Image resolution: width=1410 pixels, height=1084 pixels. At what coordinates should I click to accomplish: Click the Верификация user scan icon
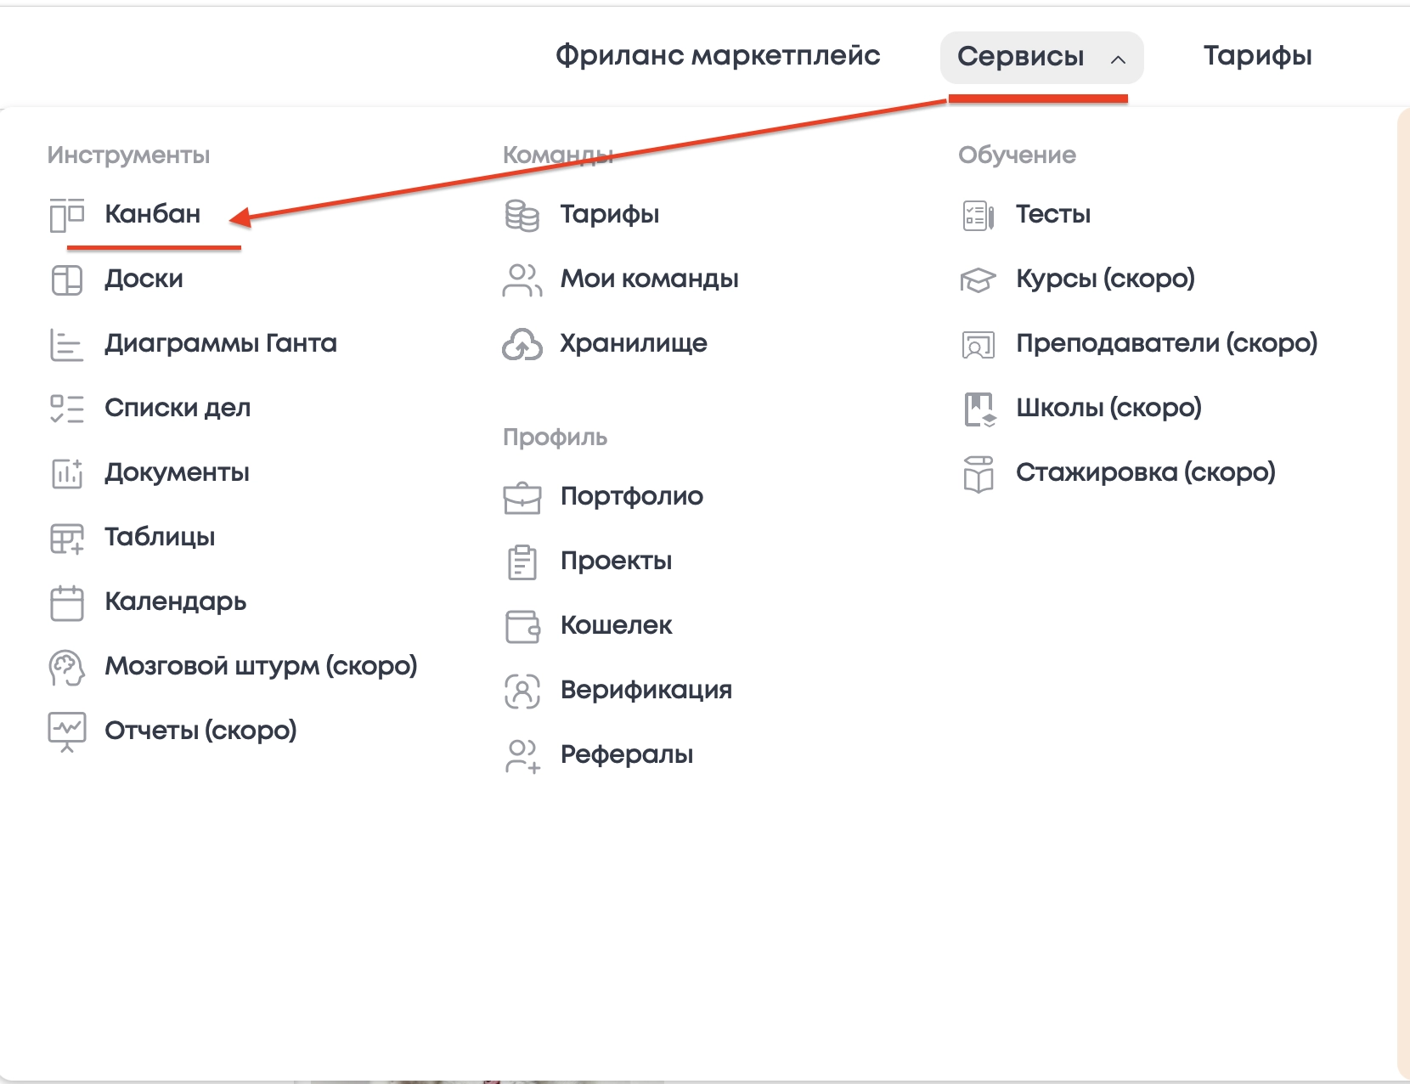pyautogui.click(x=522, y=691)
